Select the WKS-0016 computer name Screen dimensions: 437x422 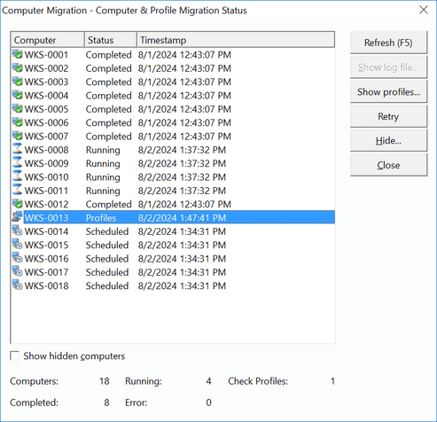pos(46,259)
